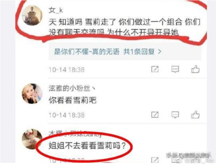
Task: Open the third commenter's avatar
Action: click(x=32, y=139)
